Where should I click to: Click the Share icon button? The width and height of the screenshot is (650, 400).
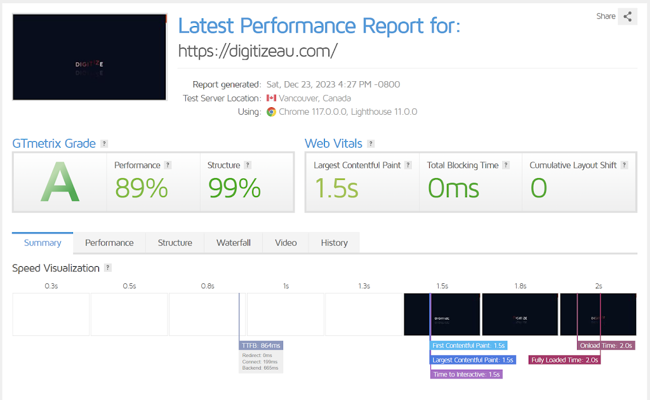coord(627,16)
